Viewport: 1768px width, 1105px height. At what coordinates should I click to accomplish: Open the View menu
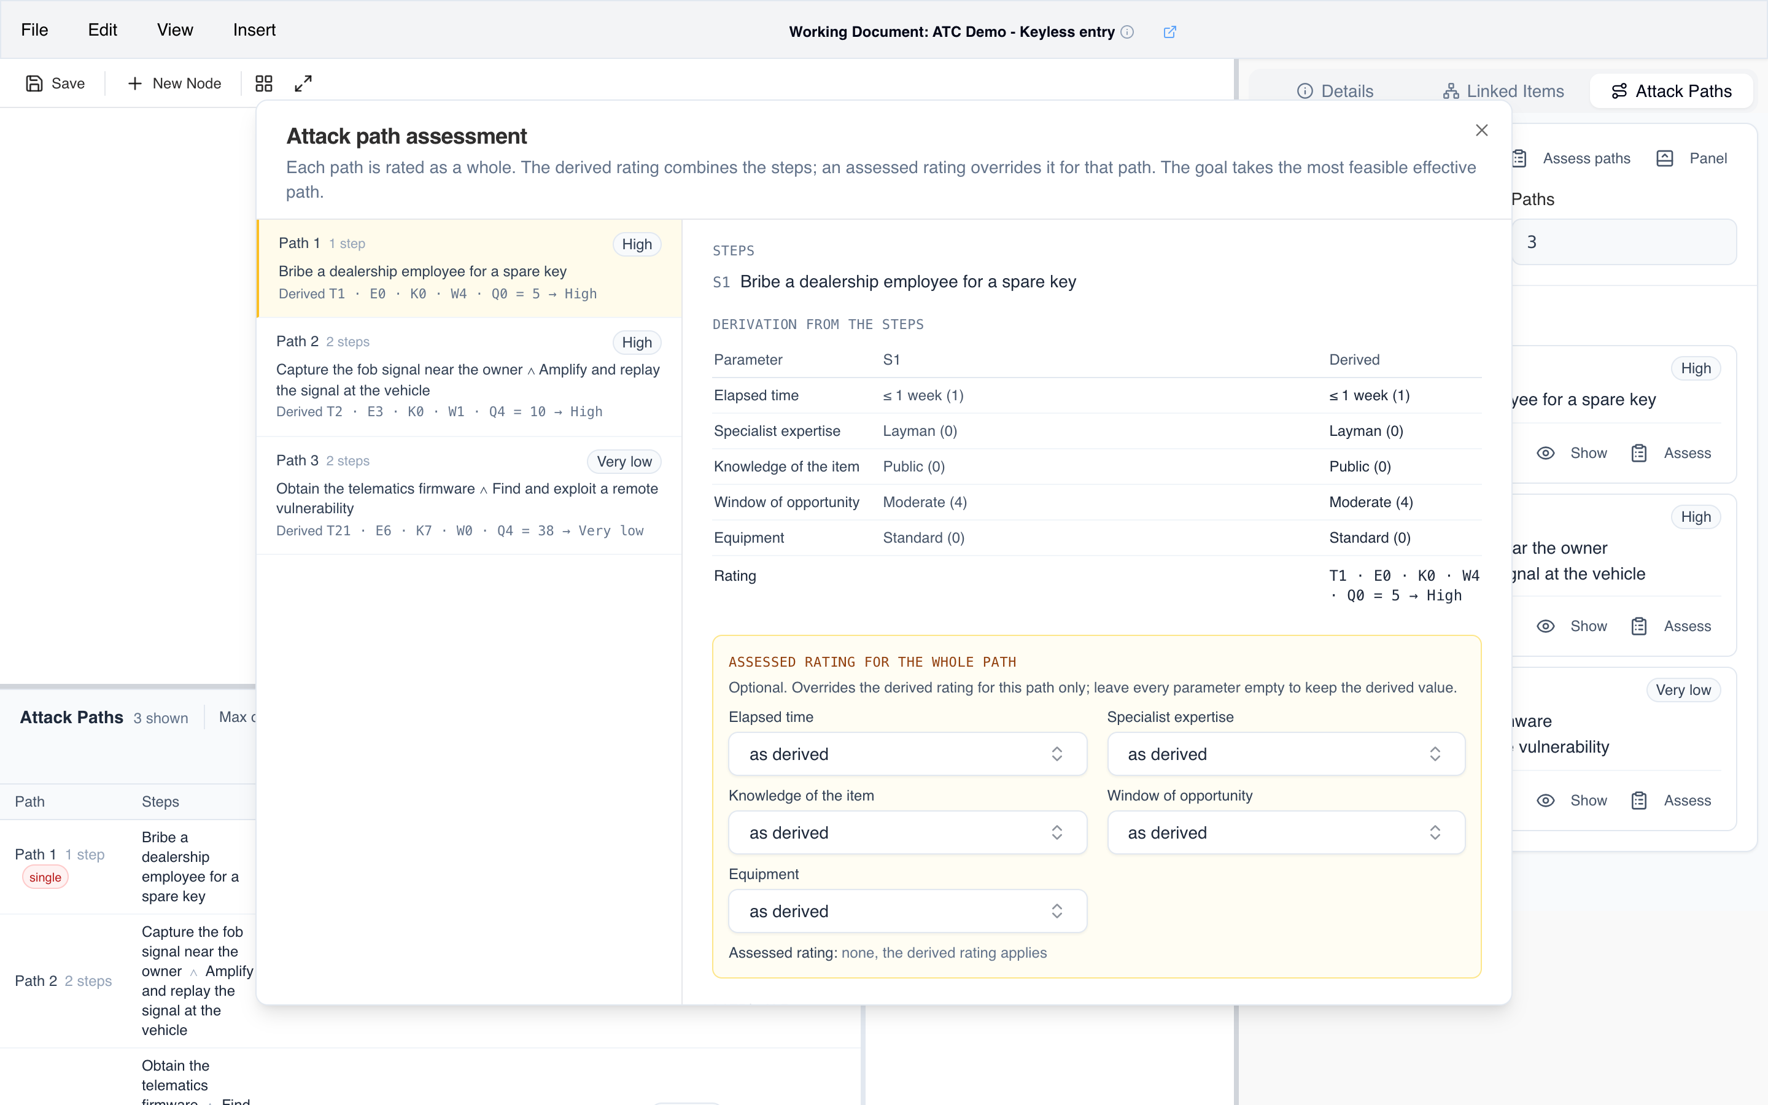[176, 30]
